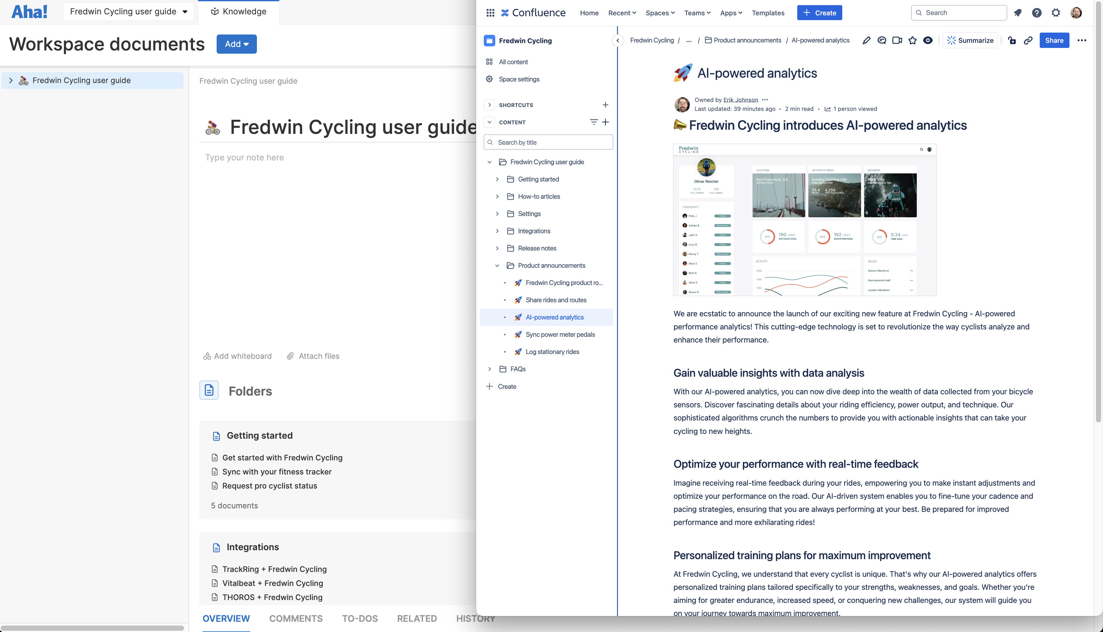This screenshot has width=1103, height=632.
Task: Click the Summarize button
Action: coord(970,40)
